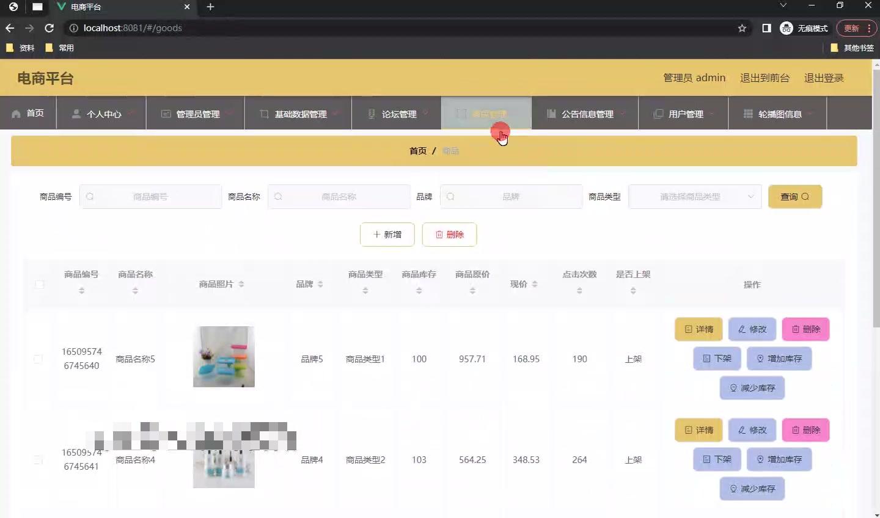
Task: Click pink 删除 for 商品名称5
Action: point(805,329)
